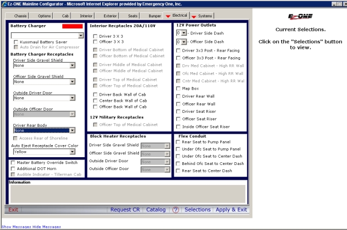
Task: Enable Driver Seat Riser power outlet
Action: pos(178,112)
